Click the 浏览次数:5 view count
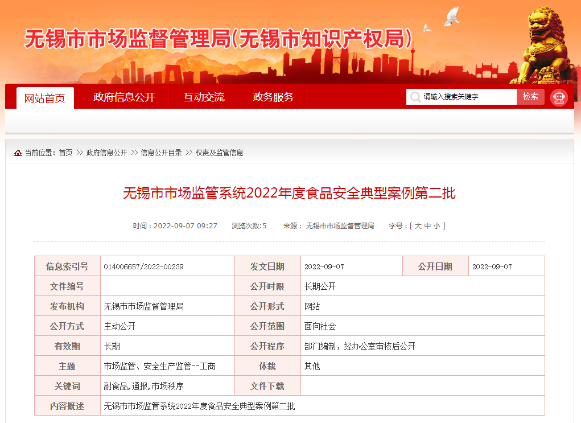 (249, 226)
